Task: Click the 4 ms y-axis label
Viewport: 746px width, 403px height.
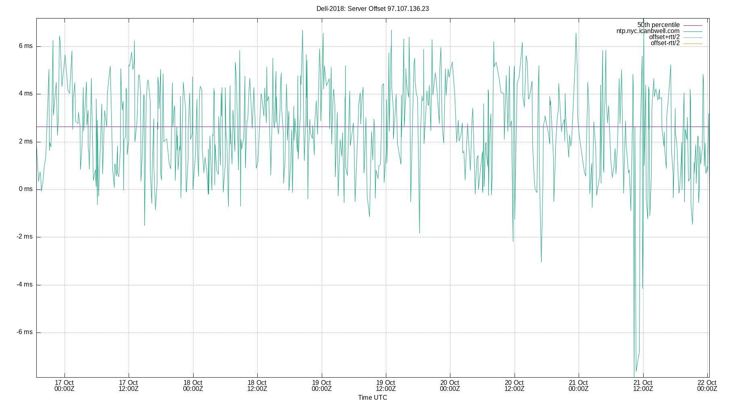Action: 26,93
